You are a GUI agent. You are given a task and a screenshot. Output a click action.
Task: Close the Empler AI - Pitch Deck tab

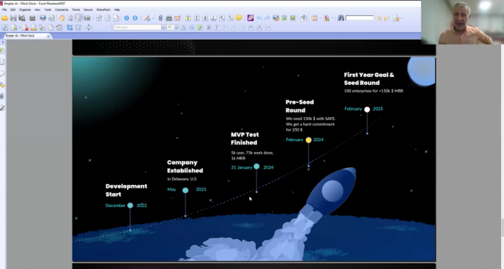pos(48,36)
